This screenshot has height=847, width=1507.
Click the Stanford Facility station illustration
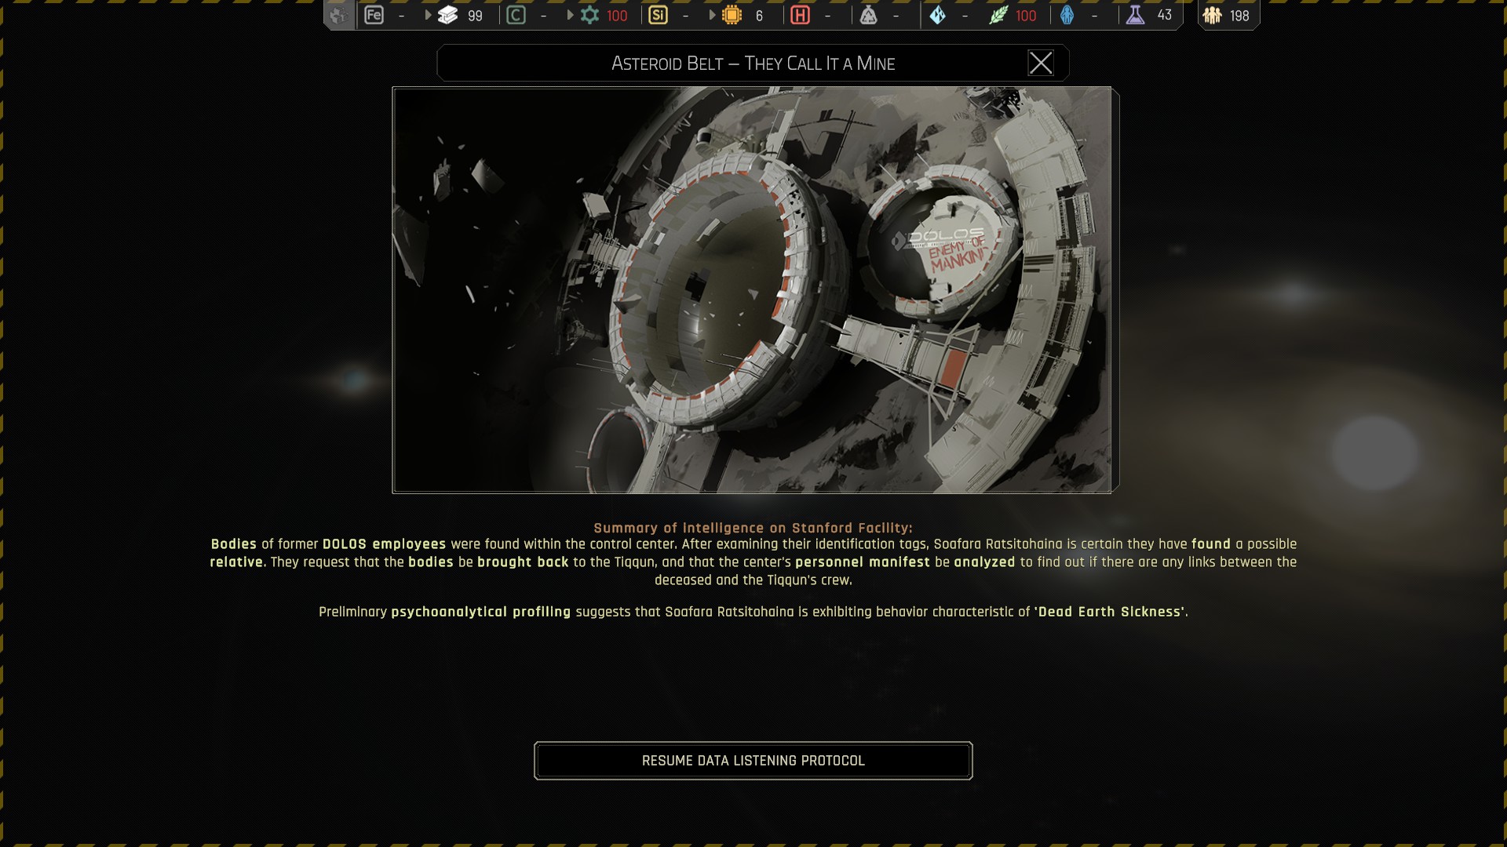(752, 289)
